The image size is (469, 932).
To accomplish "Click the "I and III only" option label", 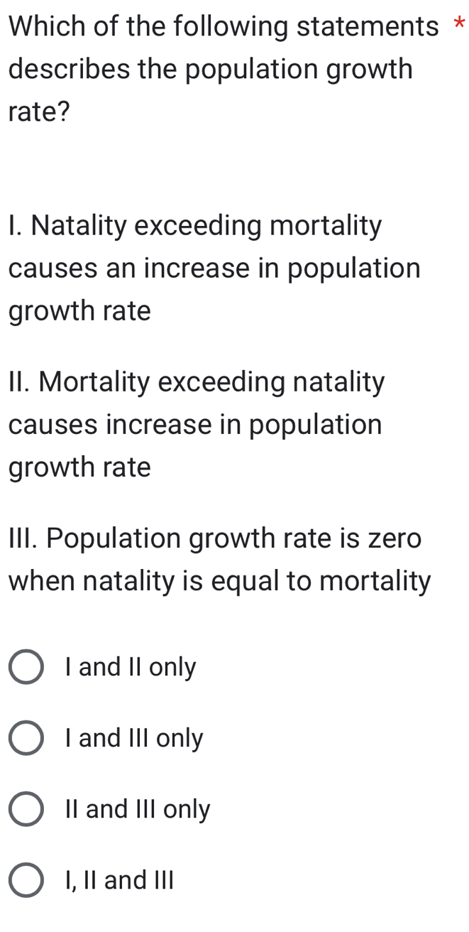I will 133,739.
